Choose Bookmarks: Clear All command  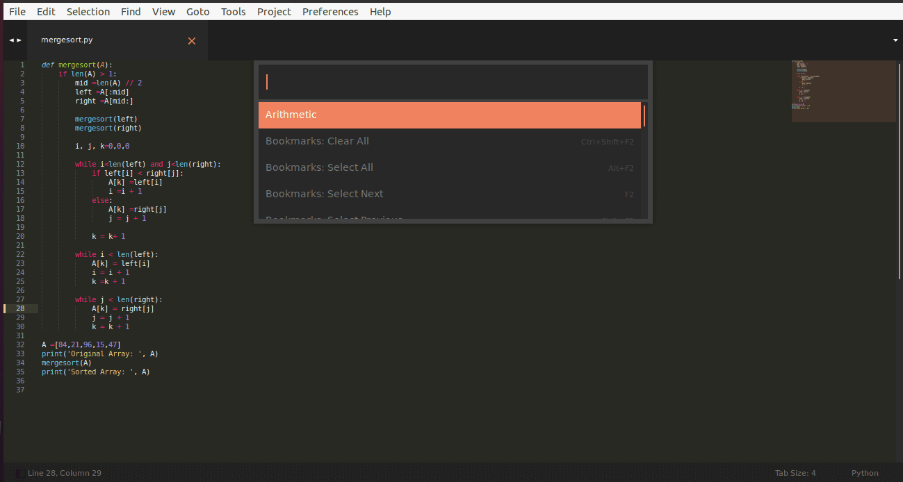(449, 142)
